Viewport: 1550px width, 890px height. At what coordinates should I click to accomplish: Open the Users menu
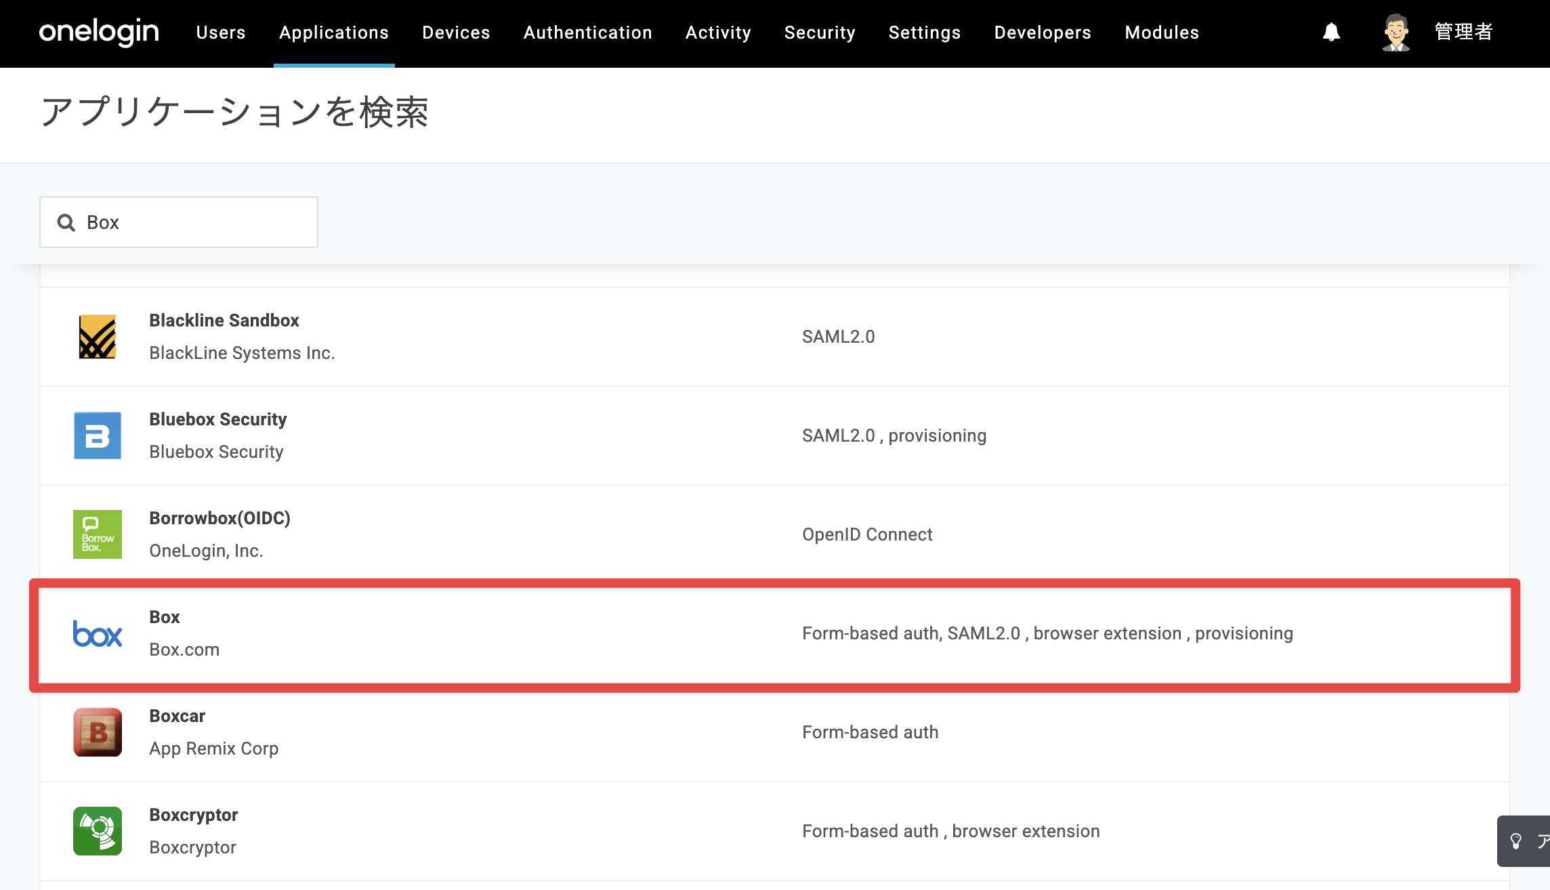pyautogui.click(x=221, y=33)
